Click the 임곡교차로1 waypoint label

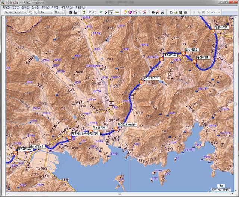[x=37, y=146]
